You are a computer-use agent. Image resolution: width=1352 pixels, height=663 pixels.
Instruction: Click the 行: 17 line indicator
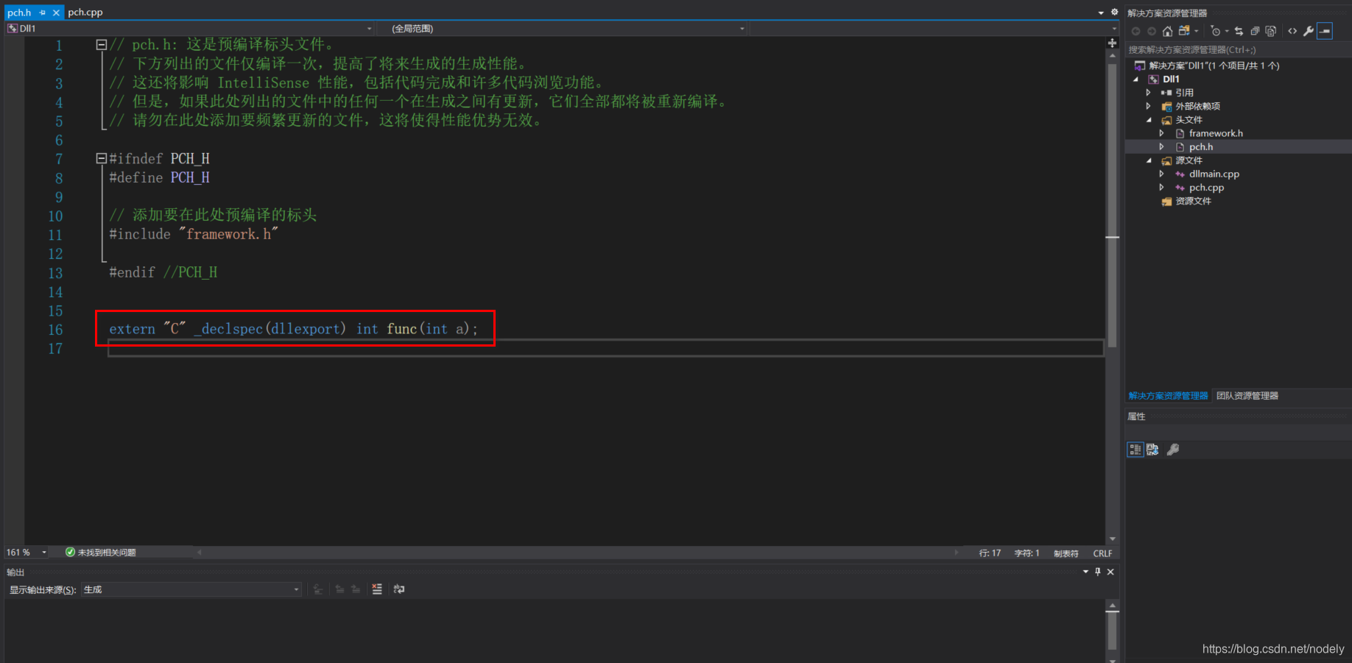tap(990, 553)
